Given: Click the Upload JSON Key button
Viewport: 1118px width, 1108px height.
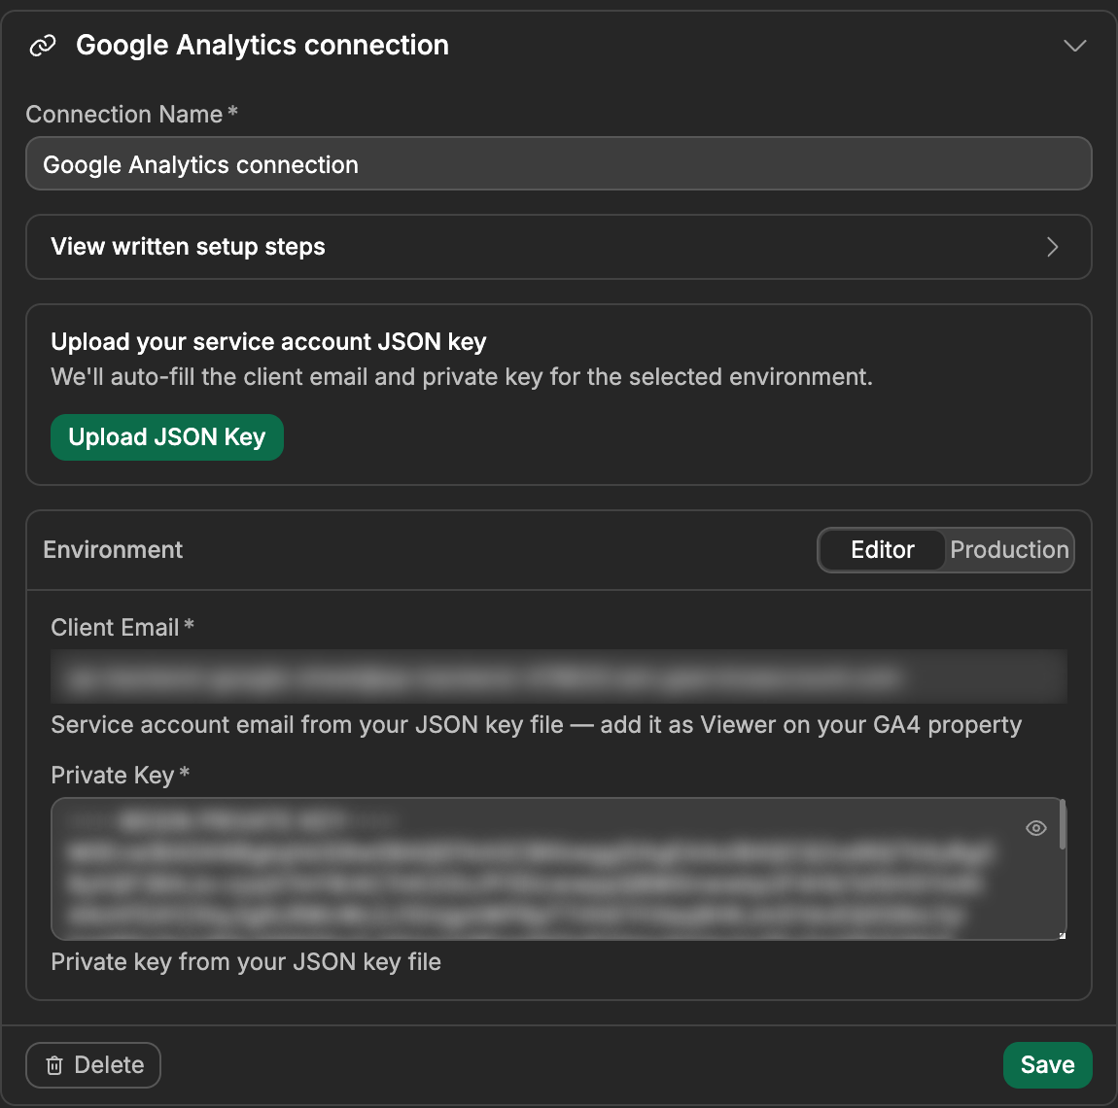Looking at the screenshot, I should click(167, 437).
